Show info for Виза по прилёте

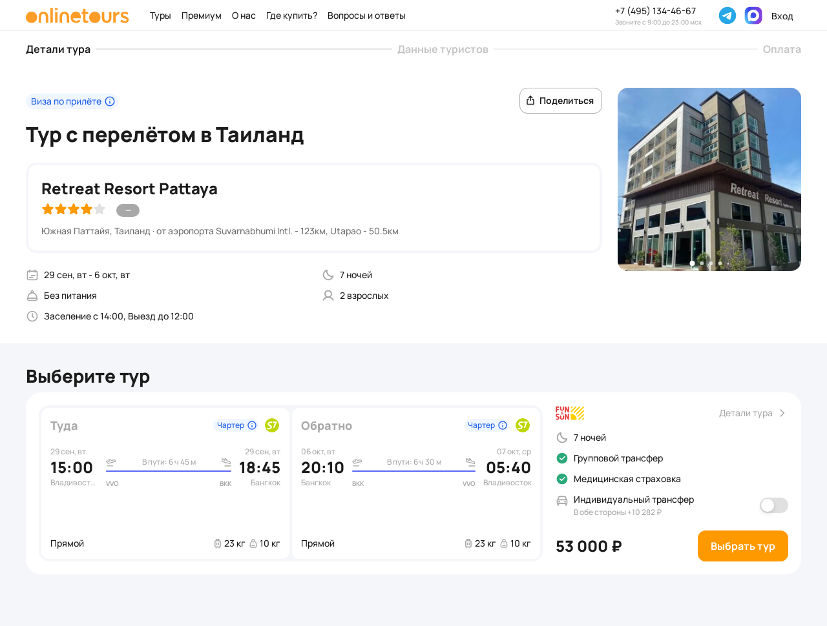[110, 101]
